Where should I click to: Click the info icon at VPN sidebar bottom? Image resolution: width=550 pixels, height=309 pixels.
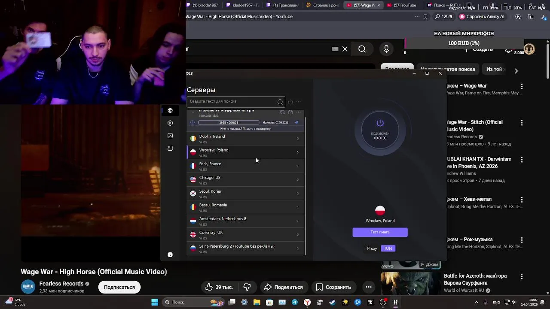(170, 255)
